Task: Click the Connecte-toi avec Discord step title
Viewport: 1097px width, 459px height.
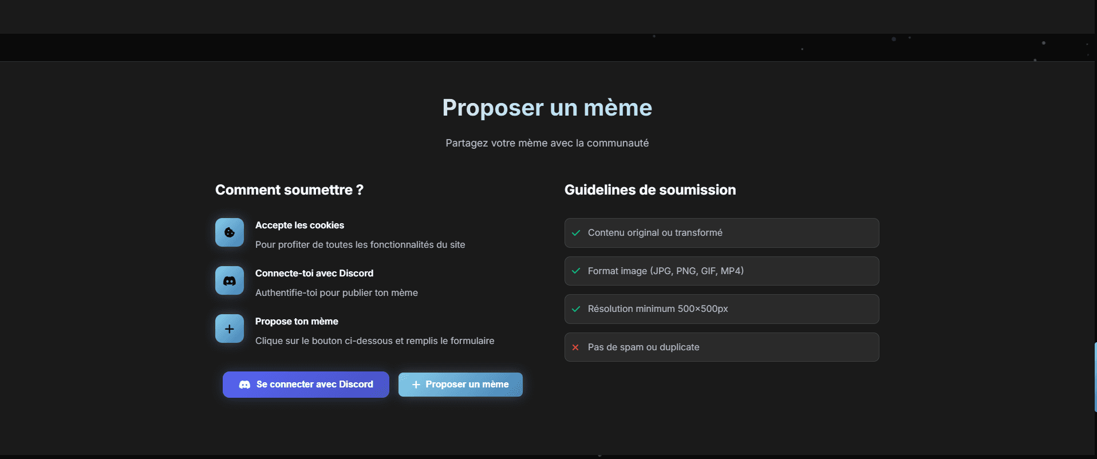Action: 314,274
